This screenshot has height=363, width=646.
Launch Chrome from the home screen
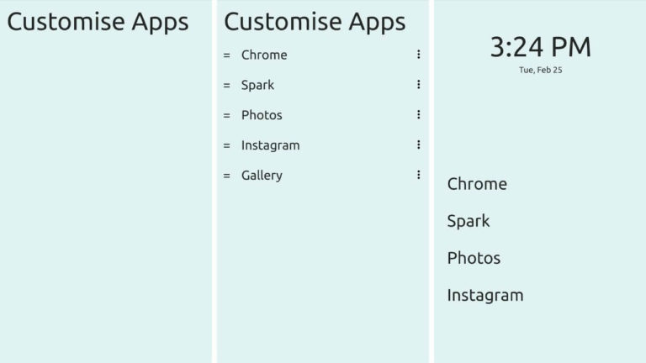(x=477, y=184)
